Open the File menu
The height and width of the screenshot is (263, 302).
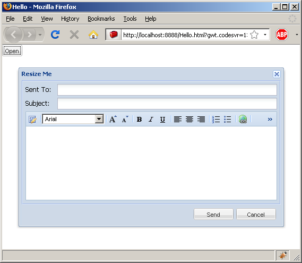(x=10, y=19)
